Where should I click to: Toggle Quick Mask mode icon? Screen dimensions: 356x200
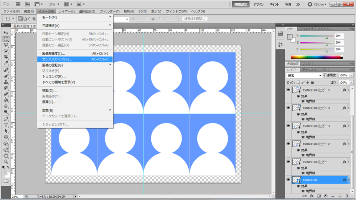coord(6,181)
